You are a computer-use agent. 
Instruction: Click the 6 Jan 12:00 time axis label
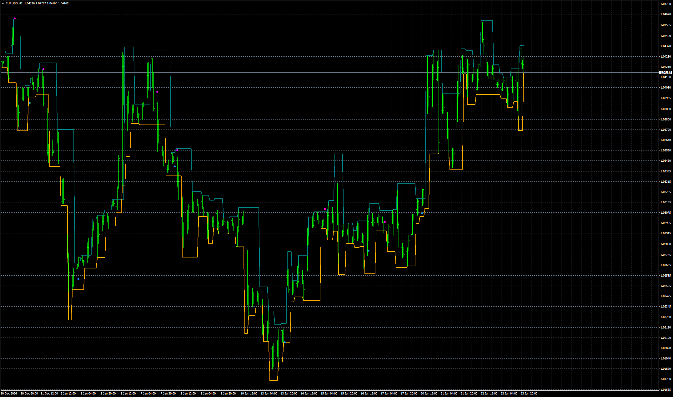click(x=128, y=394)
